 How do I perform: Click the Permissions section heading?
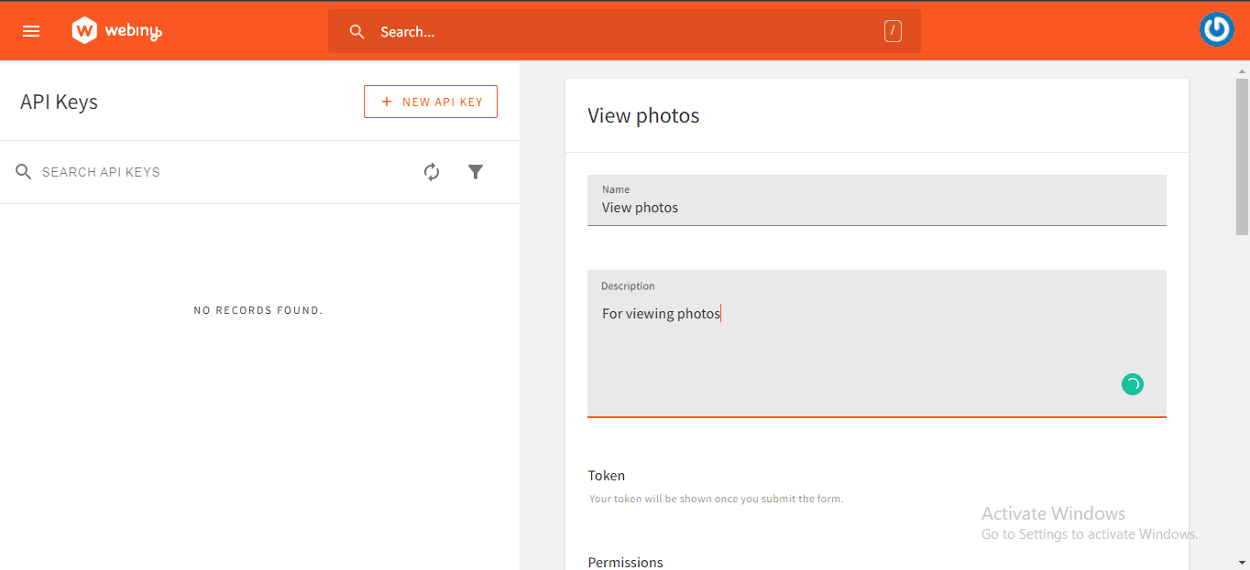(x=625, y=562)
